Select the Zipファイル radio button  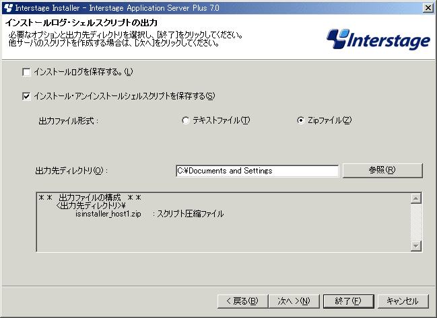coord(300,120)
